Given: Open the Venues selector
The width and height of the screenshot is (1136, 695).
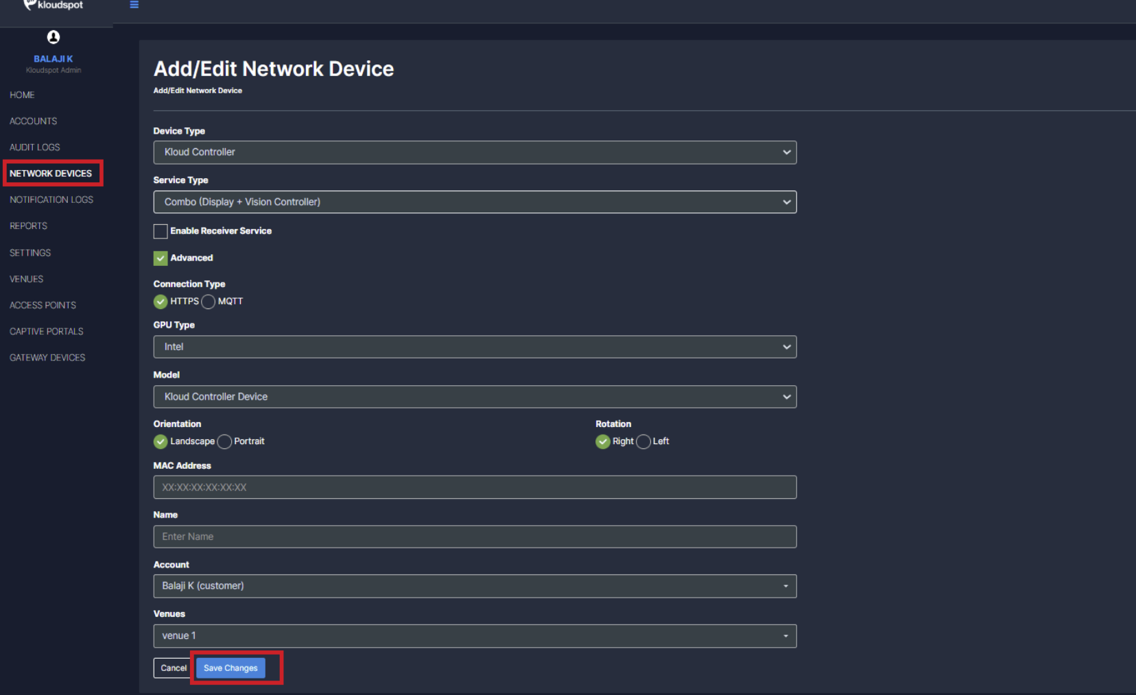Looking at the screenshot, I should coord(475,636).
